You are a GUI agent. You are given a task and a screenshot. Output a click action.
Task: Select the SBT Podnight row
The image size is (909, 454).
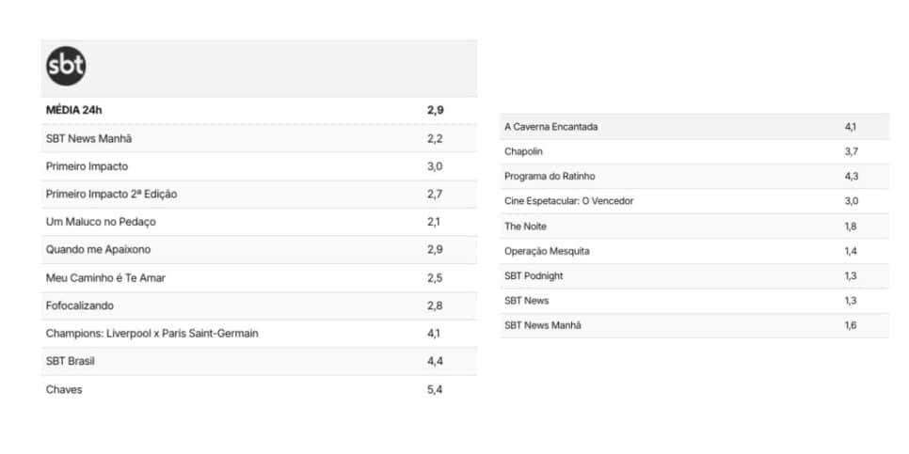pos(694,275)
